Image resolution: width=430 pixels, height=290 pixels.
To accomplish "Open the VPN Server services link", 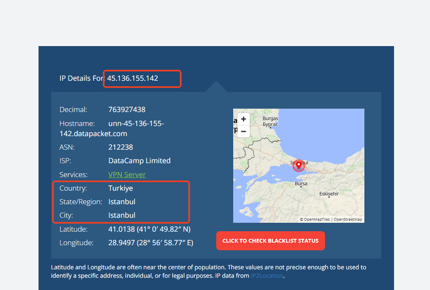I will [x=127, y=175].
